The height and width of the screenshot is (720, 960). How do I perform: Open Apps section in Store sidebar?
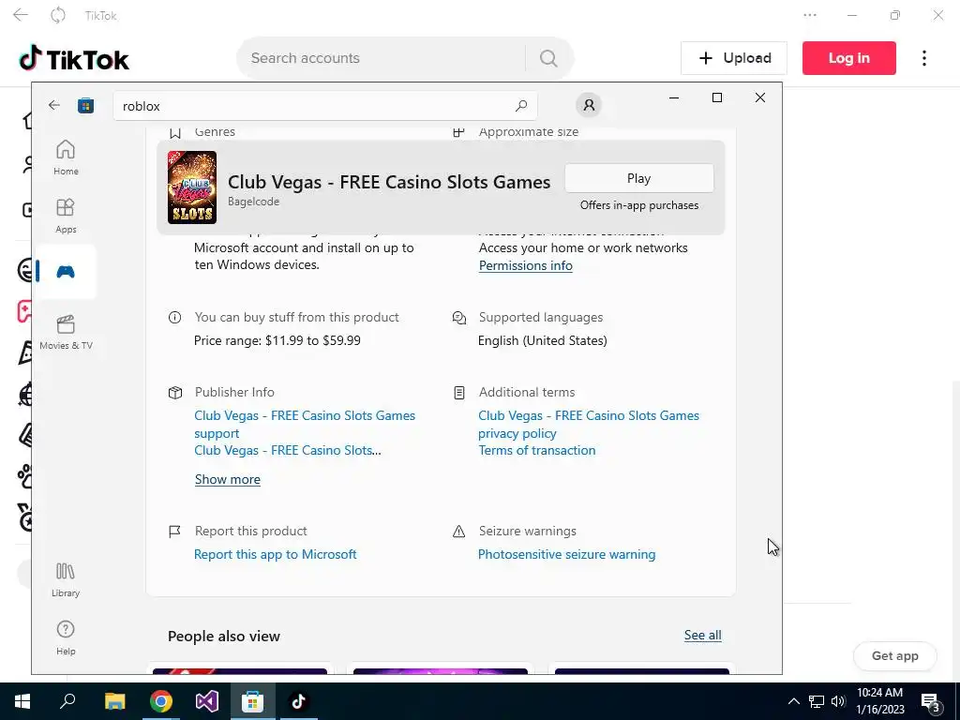[x=66, y=217]
